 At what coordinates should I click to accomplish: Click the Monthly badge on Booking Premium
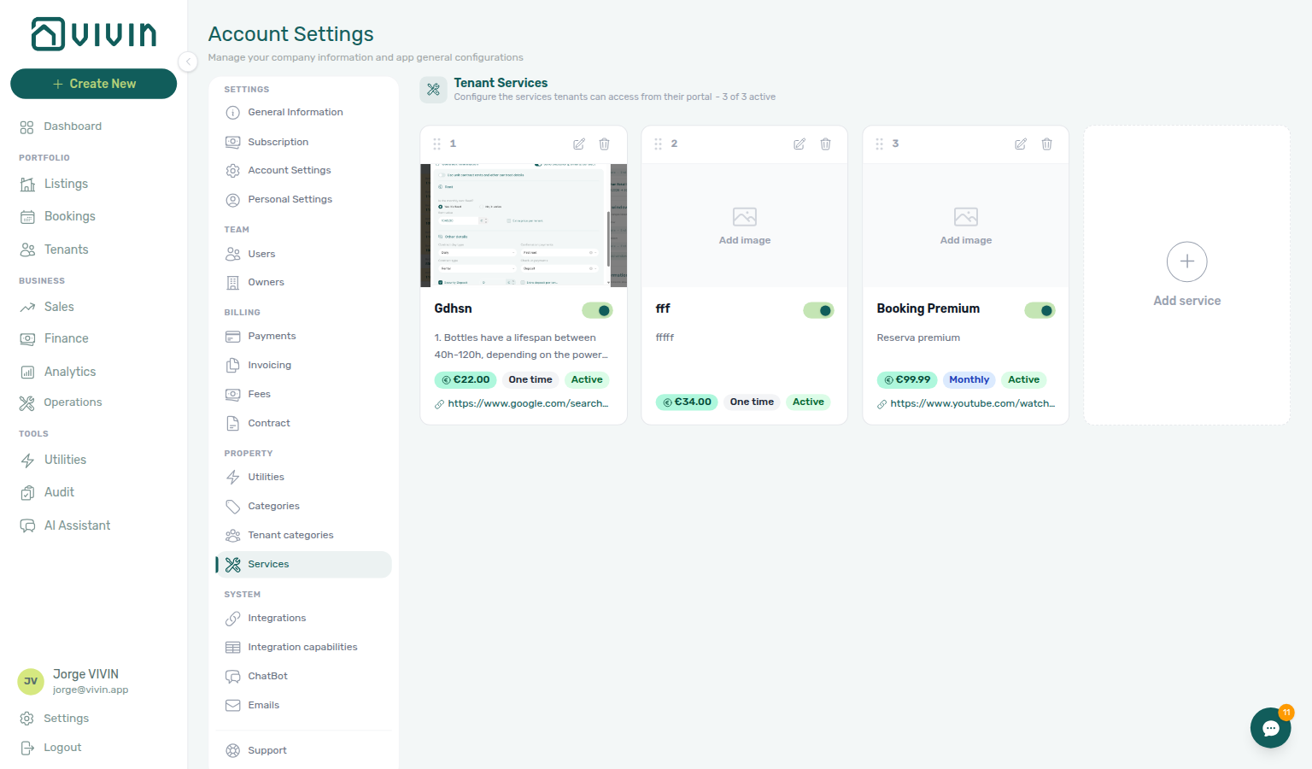(969, 380)
